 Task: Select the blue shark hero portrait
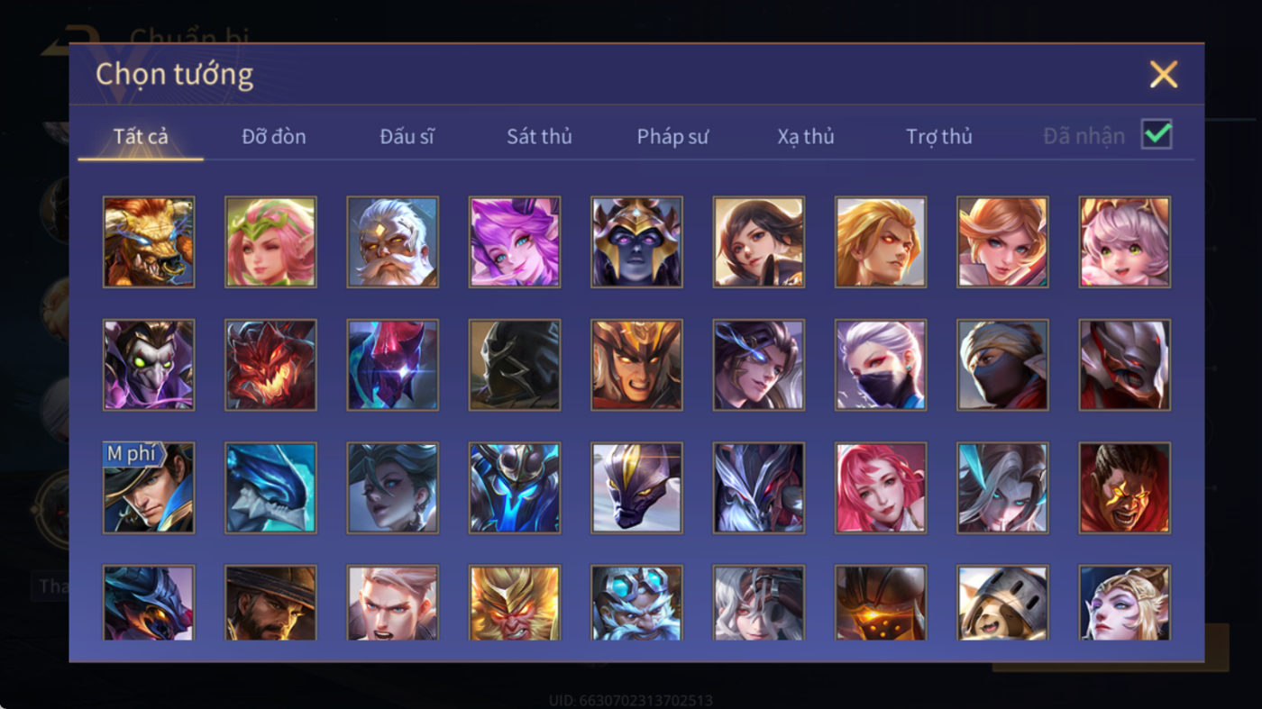point(270,487)
